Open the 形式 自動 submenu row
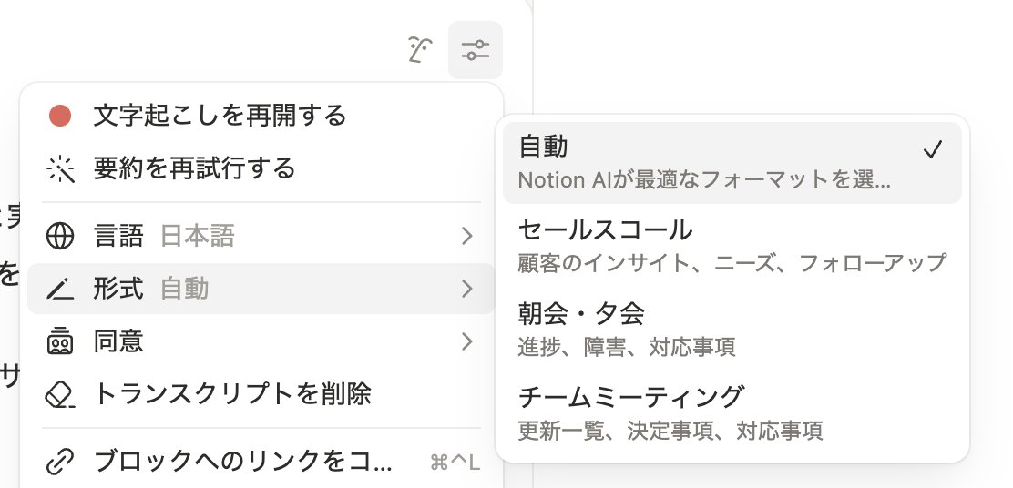The width and height of the screenshot is (1013, 488). click(x=261, y=289)
